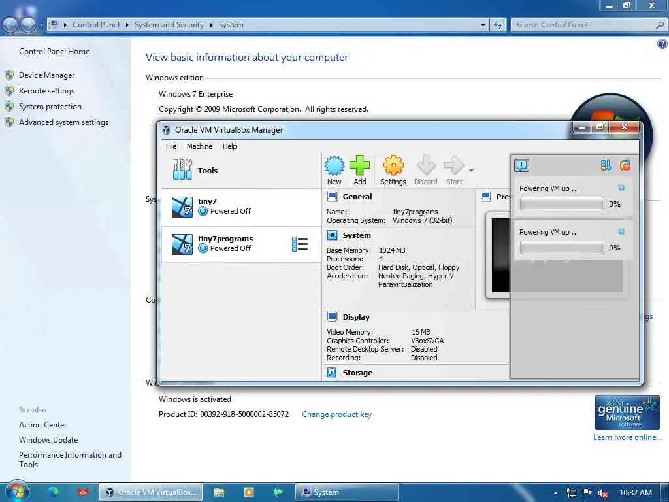The width and height of the screenshot is (669, 502).
Task: Click the Storage section header
Action: (x=357, y=373)
